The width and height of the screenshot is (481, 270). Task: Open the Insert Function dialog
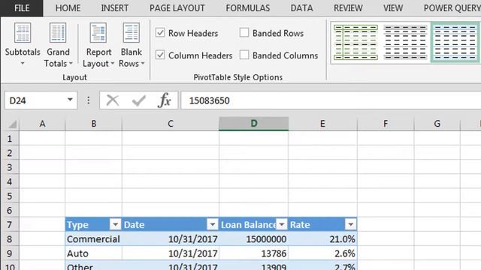click(165, 100)
